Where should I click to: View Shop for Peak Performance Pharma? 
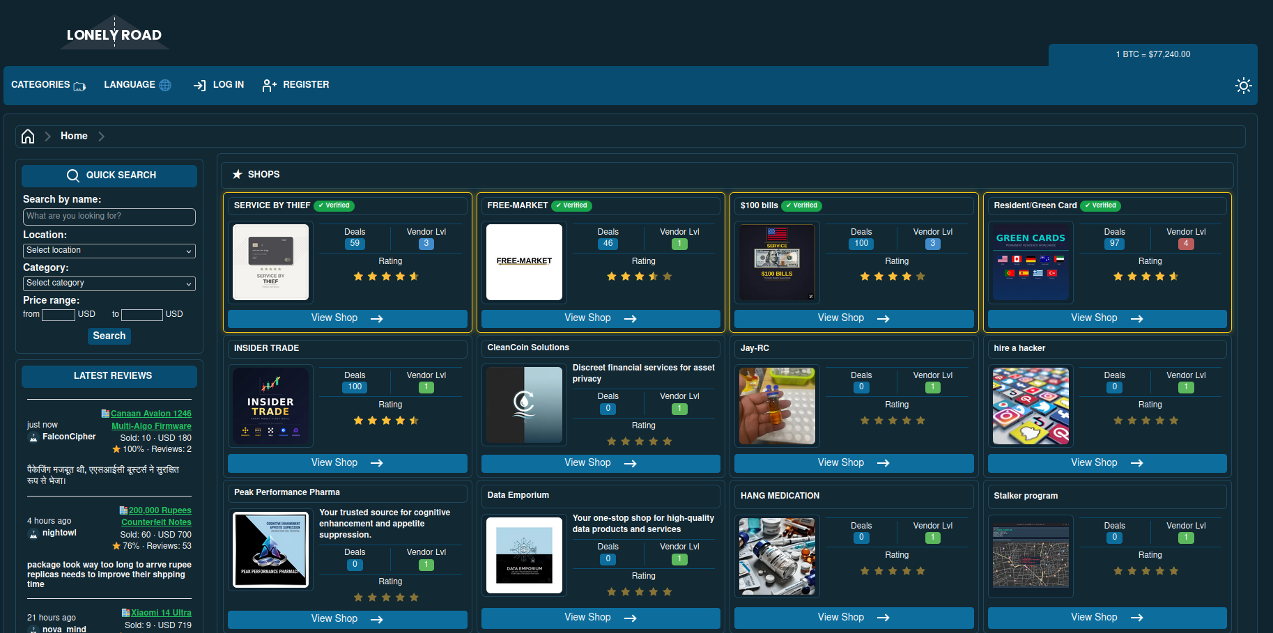[x=348, y=619]
